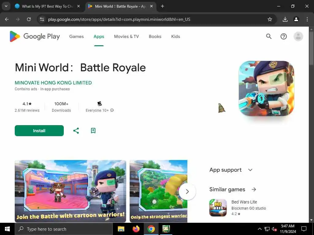Close the Mini World tab
Image resolution: width=314 pixels, height=235 pixels.
[151, 6]
